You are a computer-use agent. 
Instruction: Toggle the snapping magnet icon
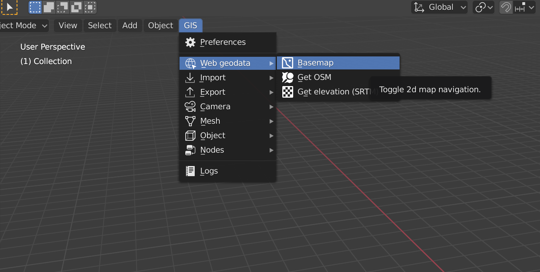[x=506, y=7]
